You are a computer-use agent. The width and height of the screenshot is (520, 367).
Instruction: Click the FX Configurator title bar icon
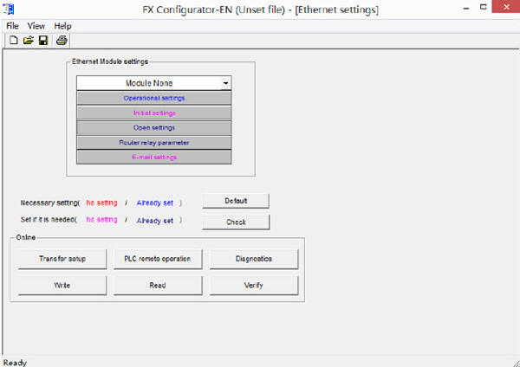pyautogui.click(x=10, y=10)
